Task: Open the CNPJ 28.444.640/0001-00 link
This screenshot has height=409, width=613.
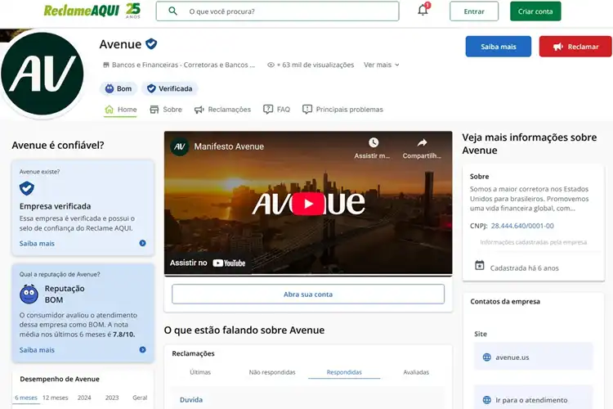Action: 522,226
